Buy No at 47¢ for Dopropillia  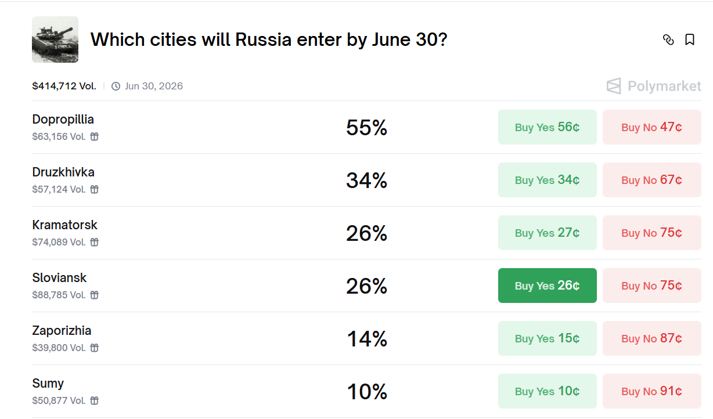click(651, 127)
